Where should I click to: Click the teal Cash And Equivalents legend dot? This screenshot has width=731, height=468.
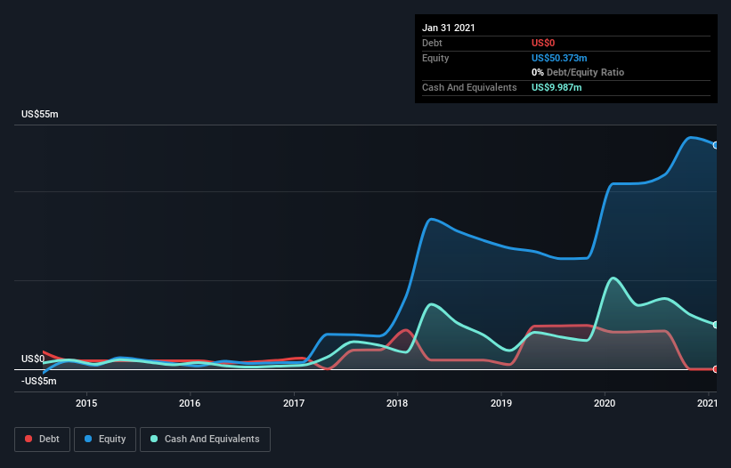click(x=154, y=439)
